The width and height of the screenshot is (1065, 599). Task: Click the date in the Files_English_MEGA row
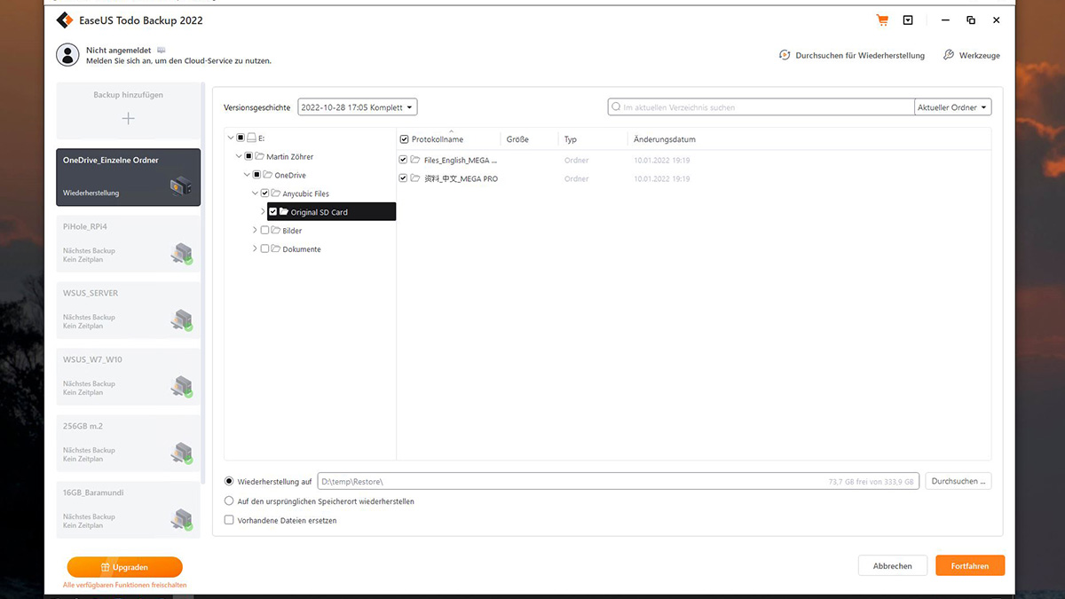point(662,161)
